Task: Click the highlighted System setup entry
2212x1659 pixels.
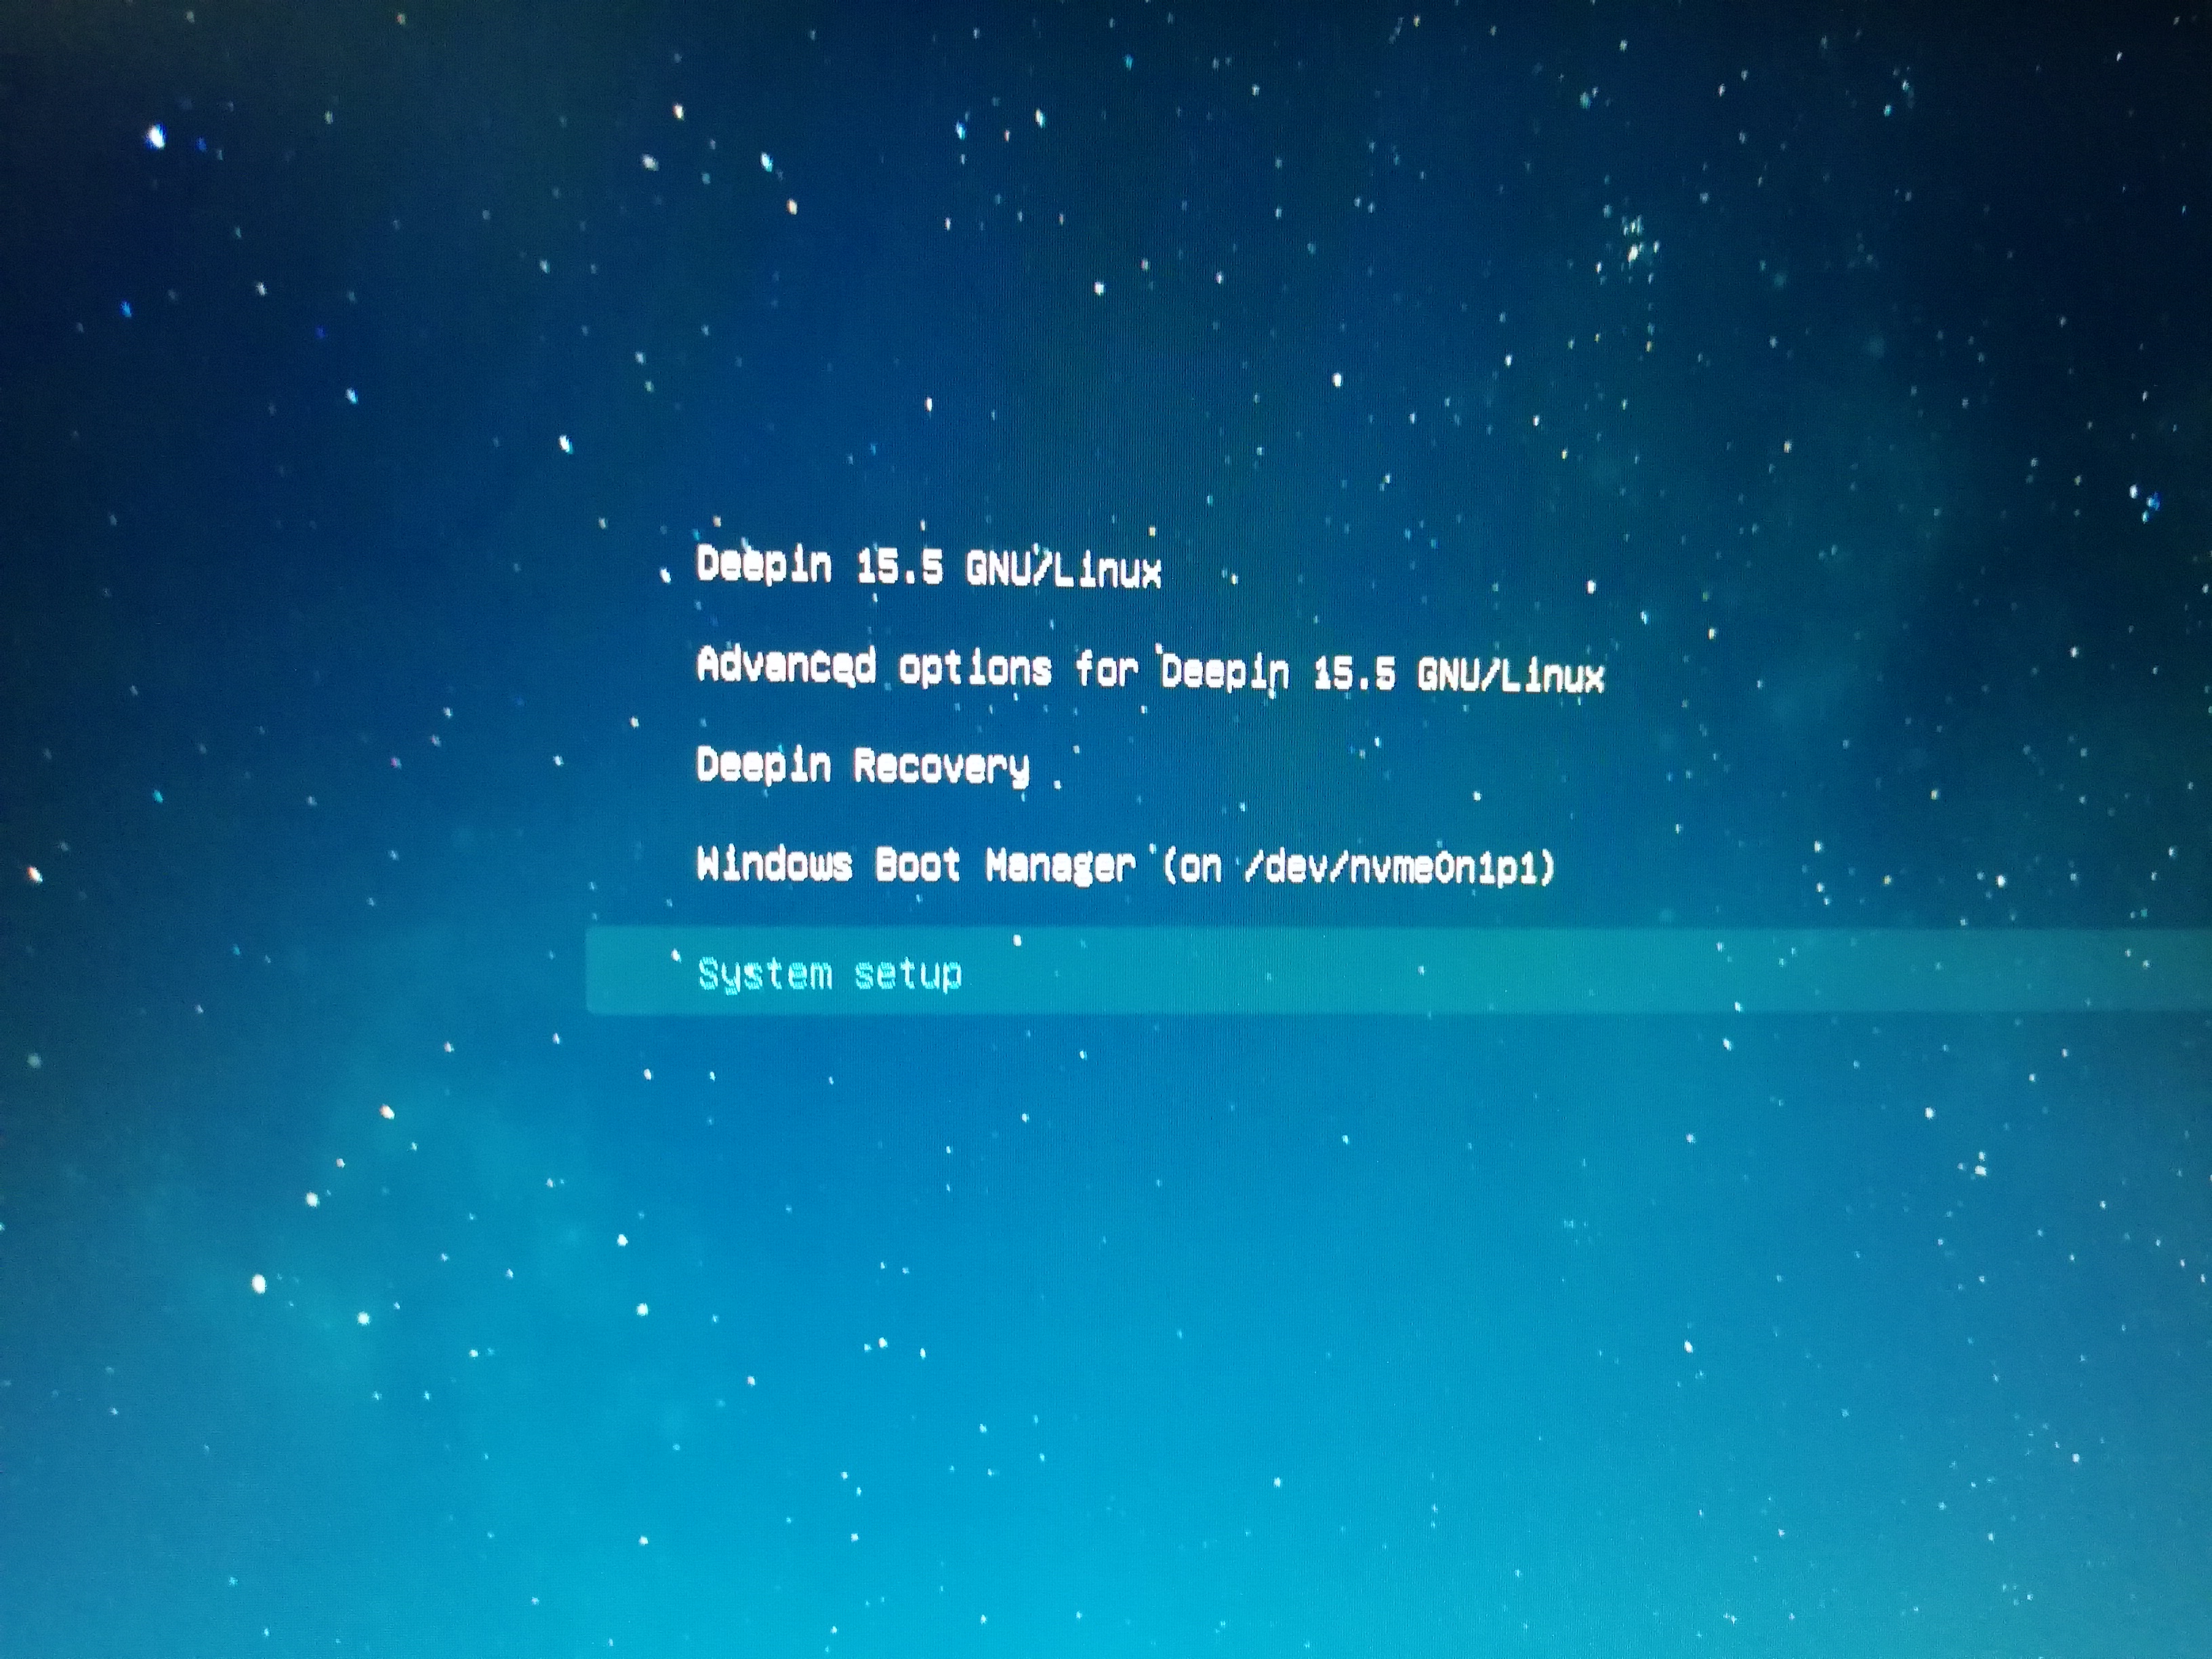Action: point(1398,971)
